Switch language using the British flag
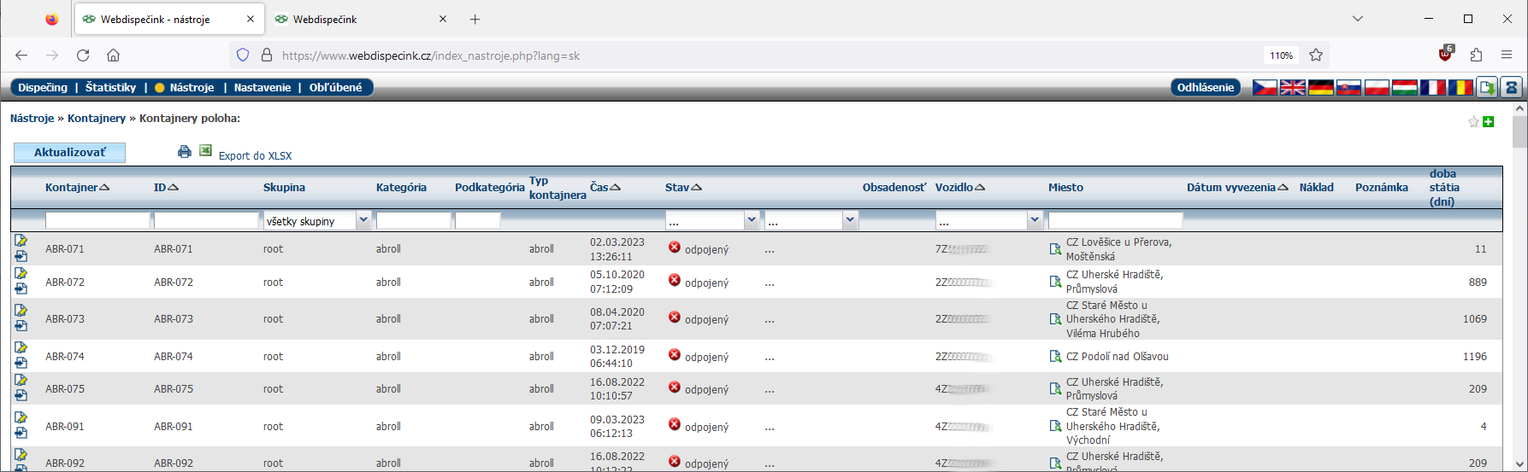Screen dimensions: 1528x472 point(1292,87)
